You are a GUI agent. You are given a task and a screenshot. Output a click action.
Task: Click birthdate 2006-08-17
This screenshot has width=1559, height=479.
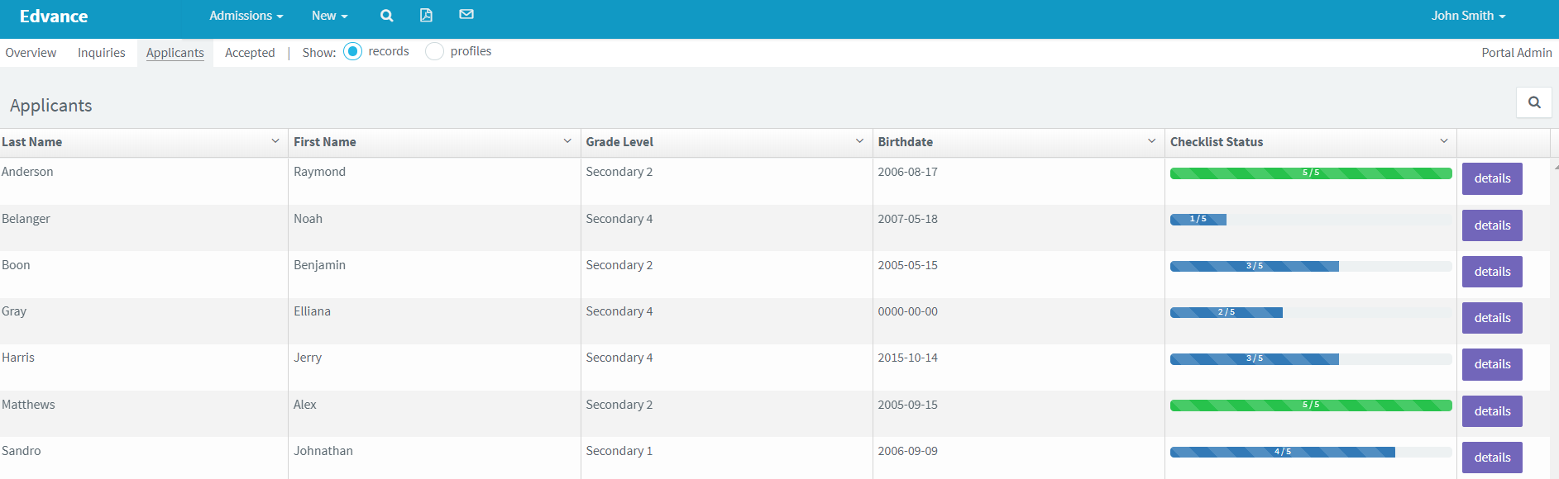[x=908, y=172]
